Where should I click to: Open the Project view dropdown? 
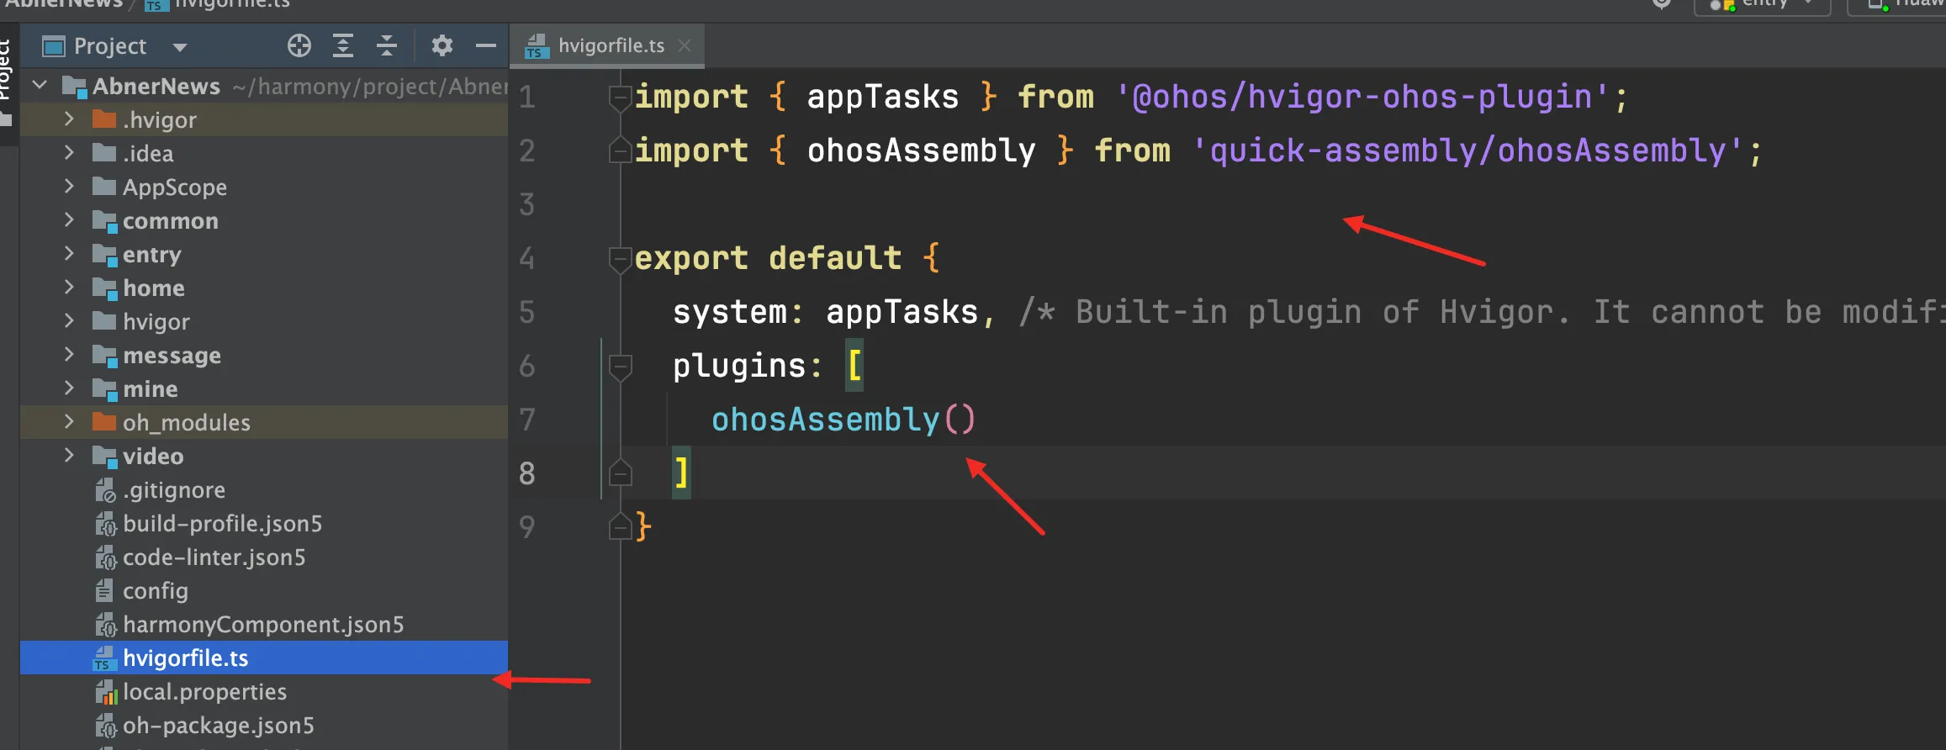pyautogui.click(x=180, y=46)
